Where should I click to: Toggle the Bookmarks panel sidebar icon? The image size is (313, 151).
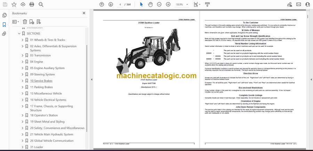tap(5, 25)
